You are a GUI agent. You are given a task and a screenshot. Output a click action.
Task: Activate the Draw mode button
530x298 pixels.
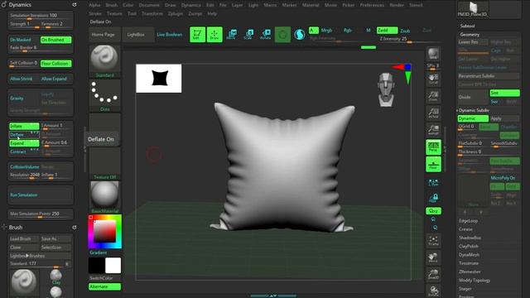coord(214,35)
